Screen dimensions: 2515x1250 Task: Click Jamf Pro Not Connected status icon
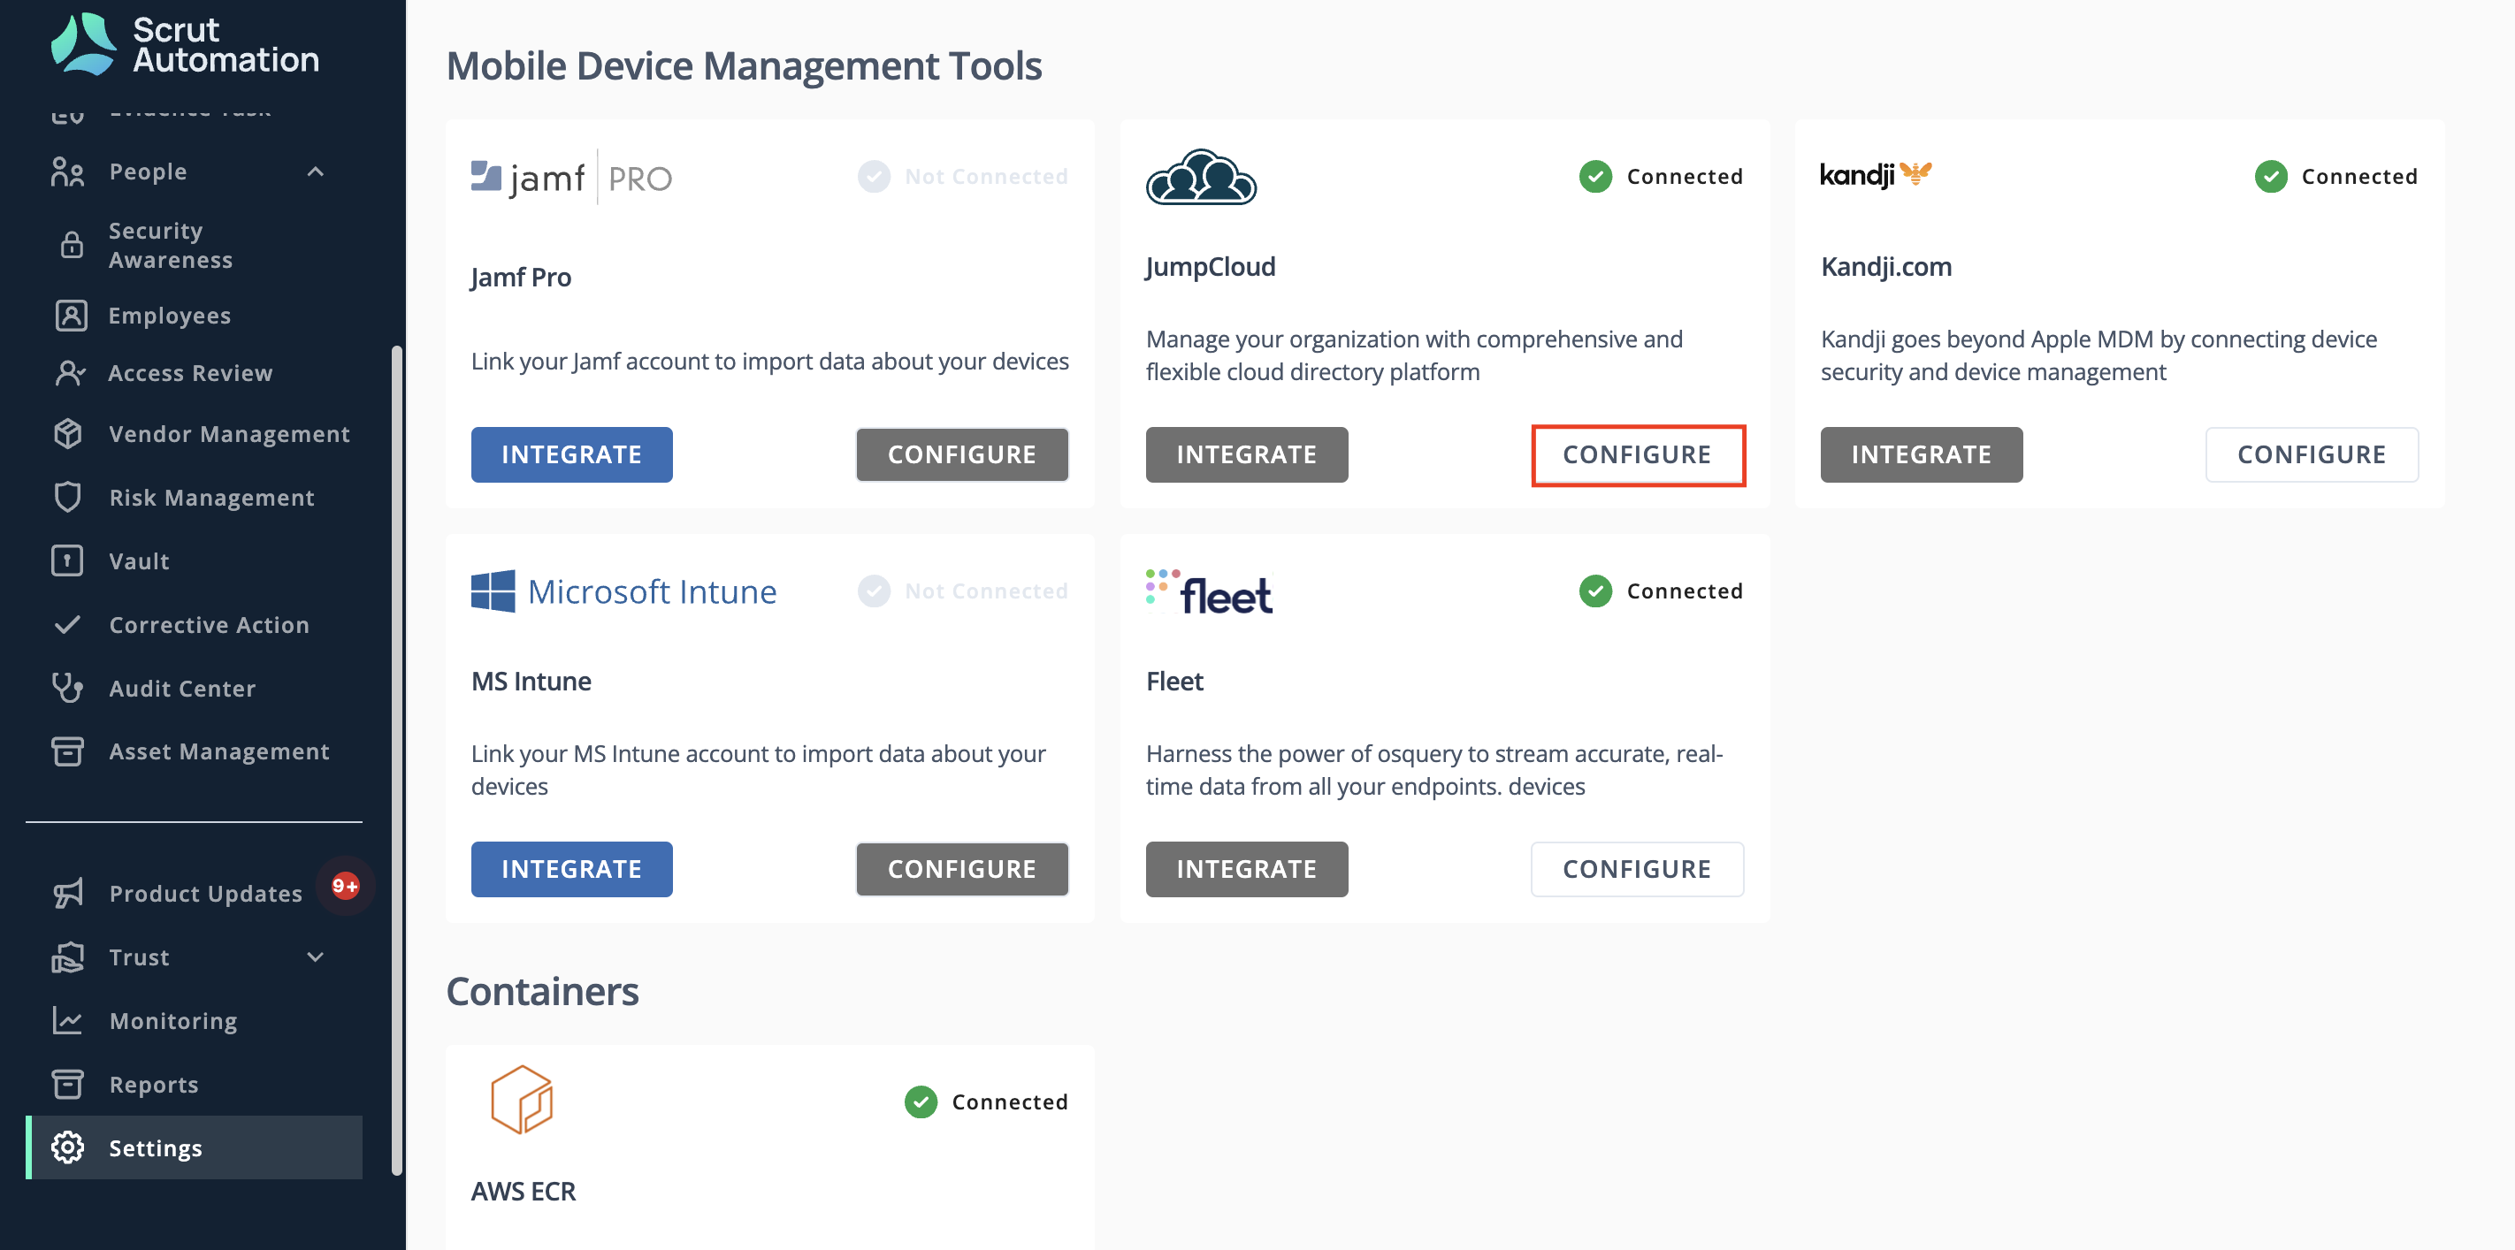(x=874, y=177)
